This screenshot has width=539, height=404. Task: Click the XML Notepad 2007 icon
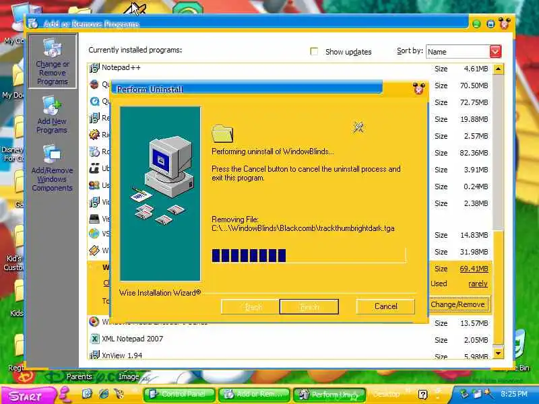click(94, 339)
